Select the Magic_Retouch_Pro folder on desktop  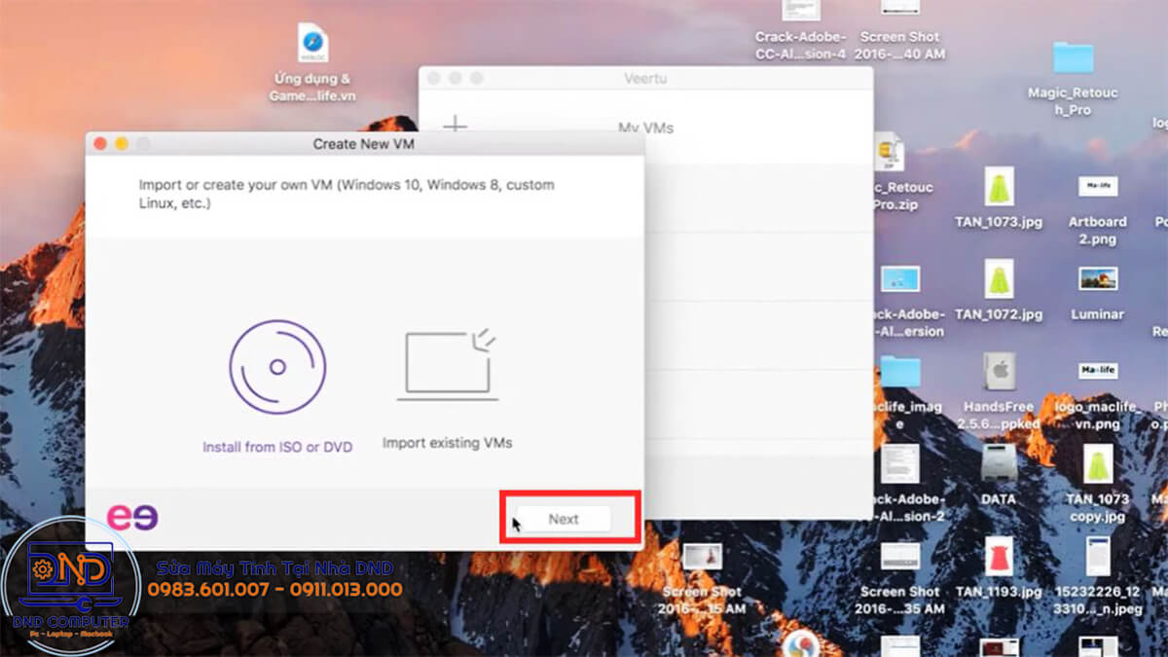coord(1074,58)
